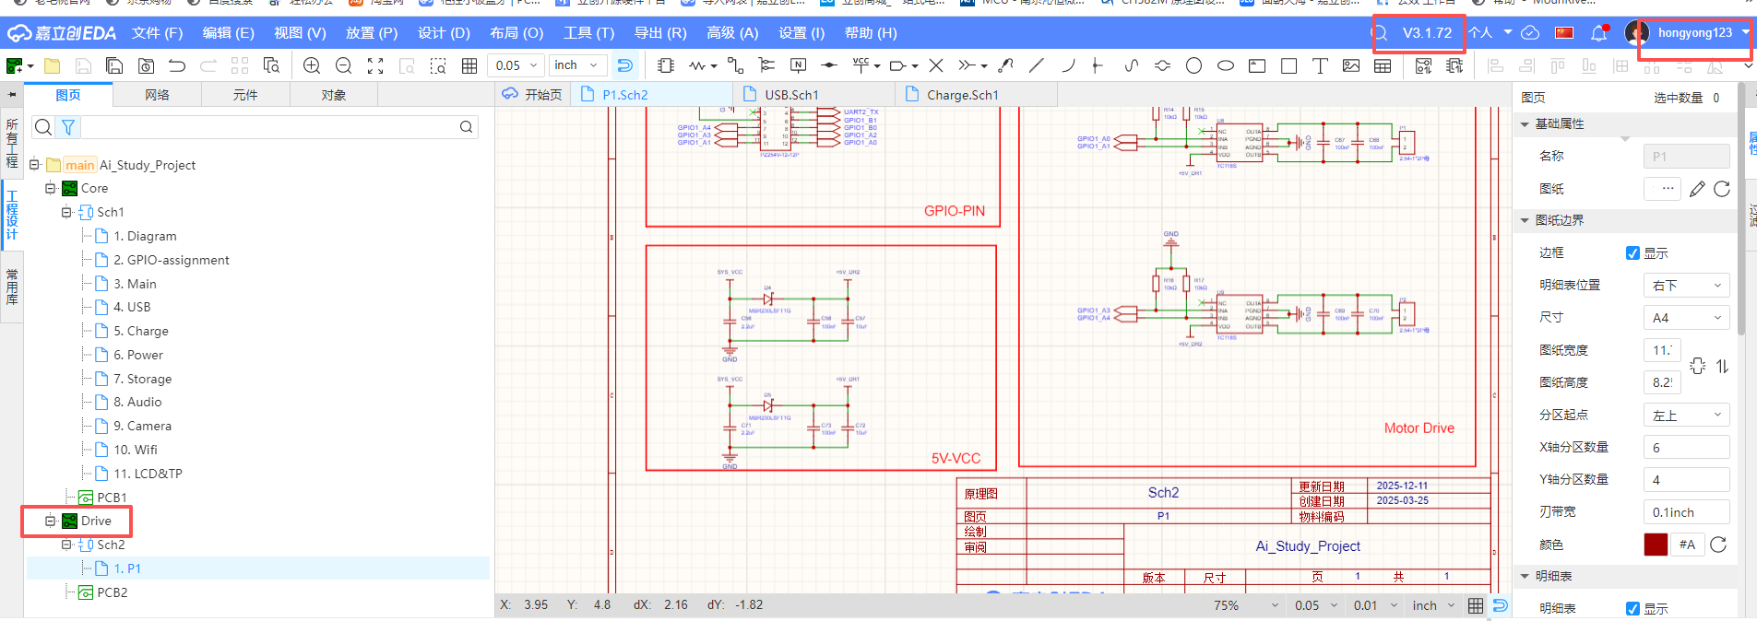This screenshot has height=621, width=1757.
Task: Select the insert table tool icon
Action: pyautogui.click(x=1383, y=65)
